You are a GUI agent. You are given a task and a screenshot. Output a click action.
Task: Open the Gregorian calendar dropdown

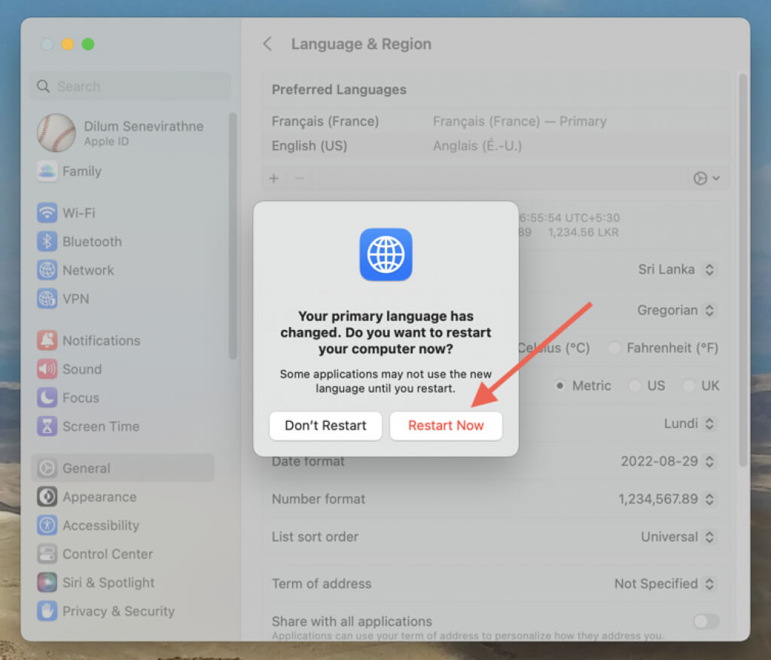point(676,310)
